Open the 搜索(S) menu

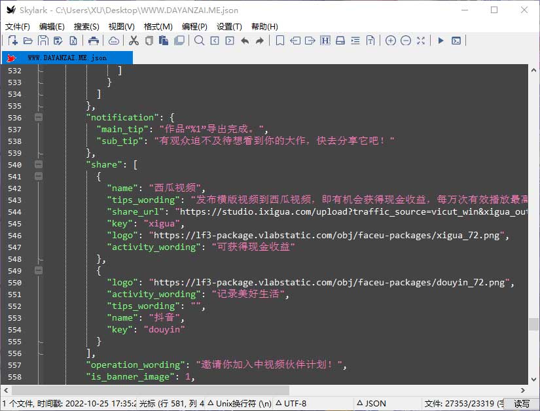(86, 26)
